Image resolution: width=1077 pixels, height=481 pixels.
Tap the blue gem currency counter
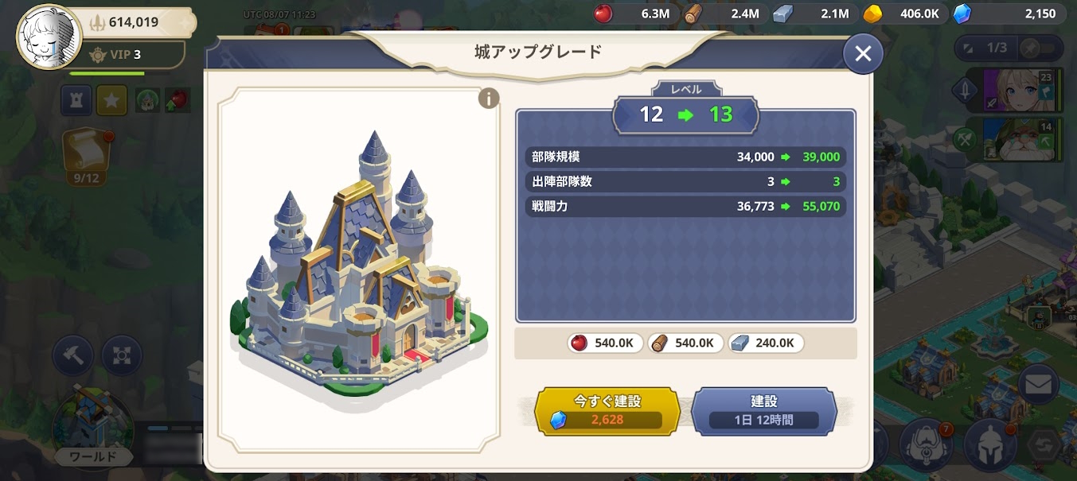[x=1007, y=14]
